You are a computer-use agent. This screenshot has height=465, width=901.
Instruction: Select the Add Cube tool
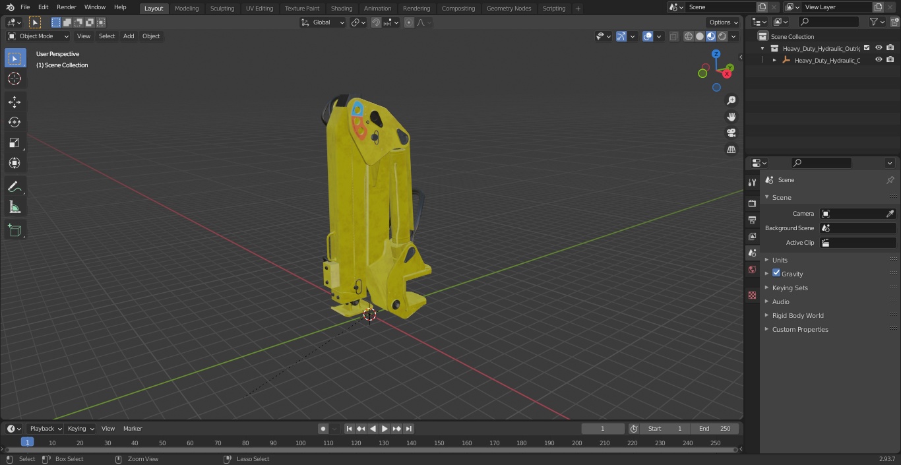tap(15, 230)
